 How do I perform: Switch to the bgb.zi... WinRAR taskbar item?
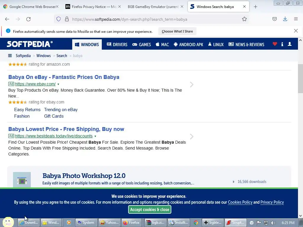[x=155, y=223]
